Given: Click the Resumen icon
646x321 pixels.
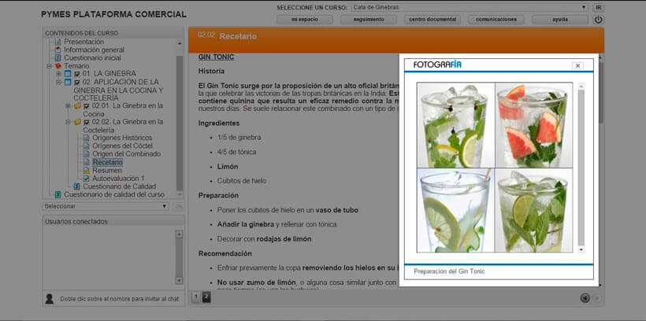Looking at the screenshot, I should click(x=86, y=171).
